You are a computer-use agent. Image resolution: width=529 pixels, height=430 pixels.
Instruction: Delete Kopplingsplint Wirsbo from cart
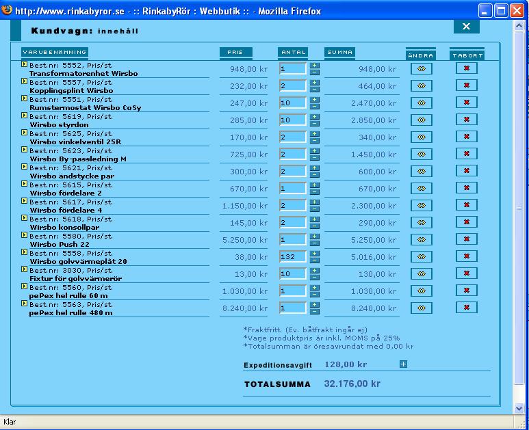click(x=467, y=85)
